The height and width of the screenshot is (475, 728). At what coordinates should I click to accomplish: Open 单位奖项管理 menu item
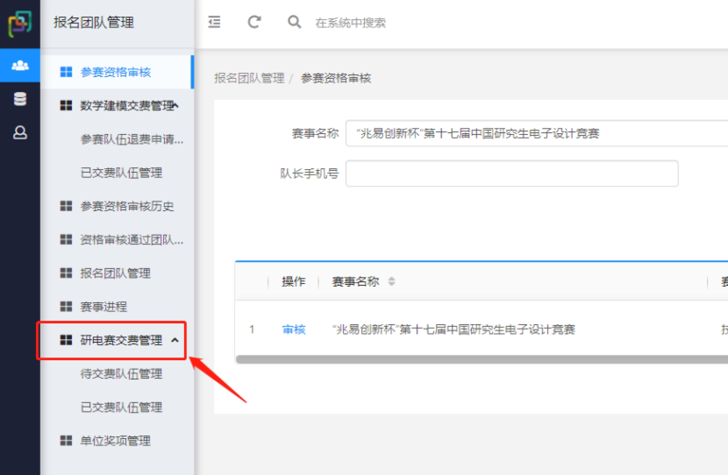115,440
